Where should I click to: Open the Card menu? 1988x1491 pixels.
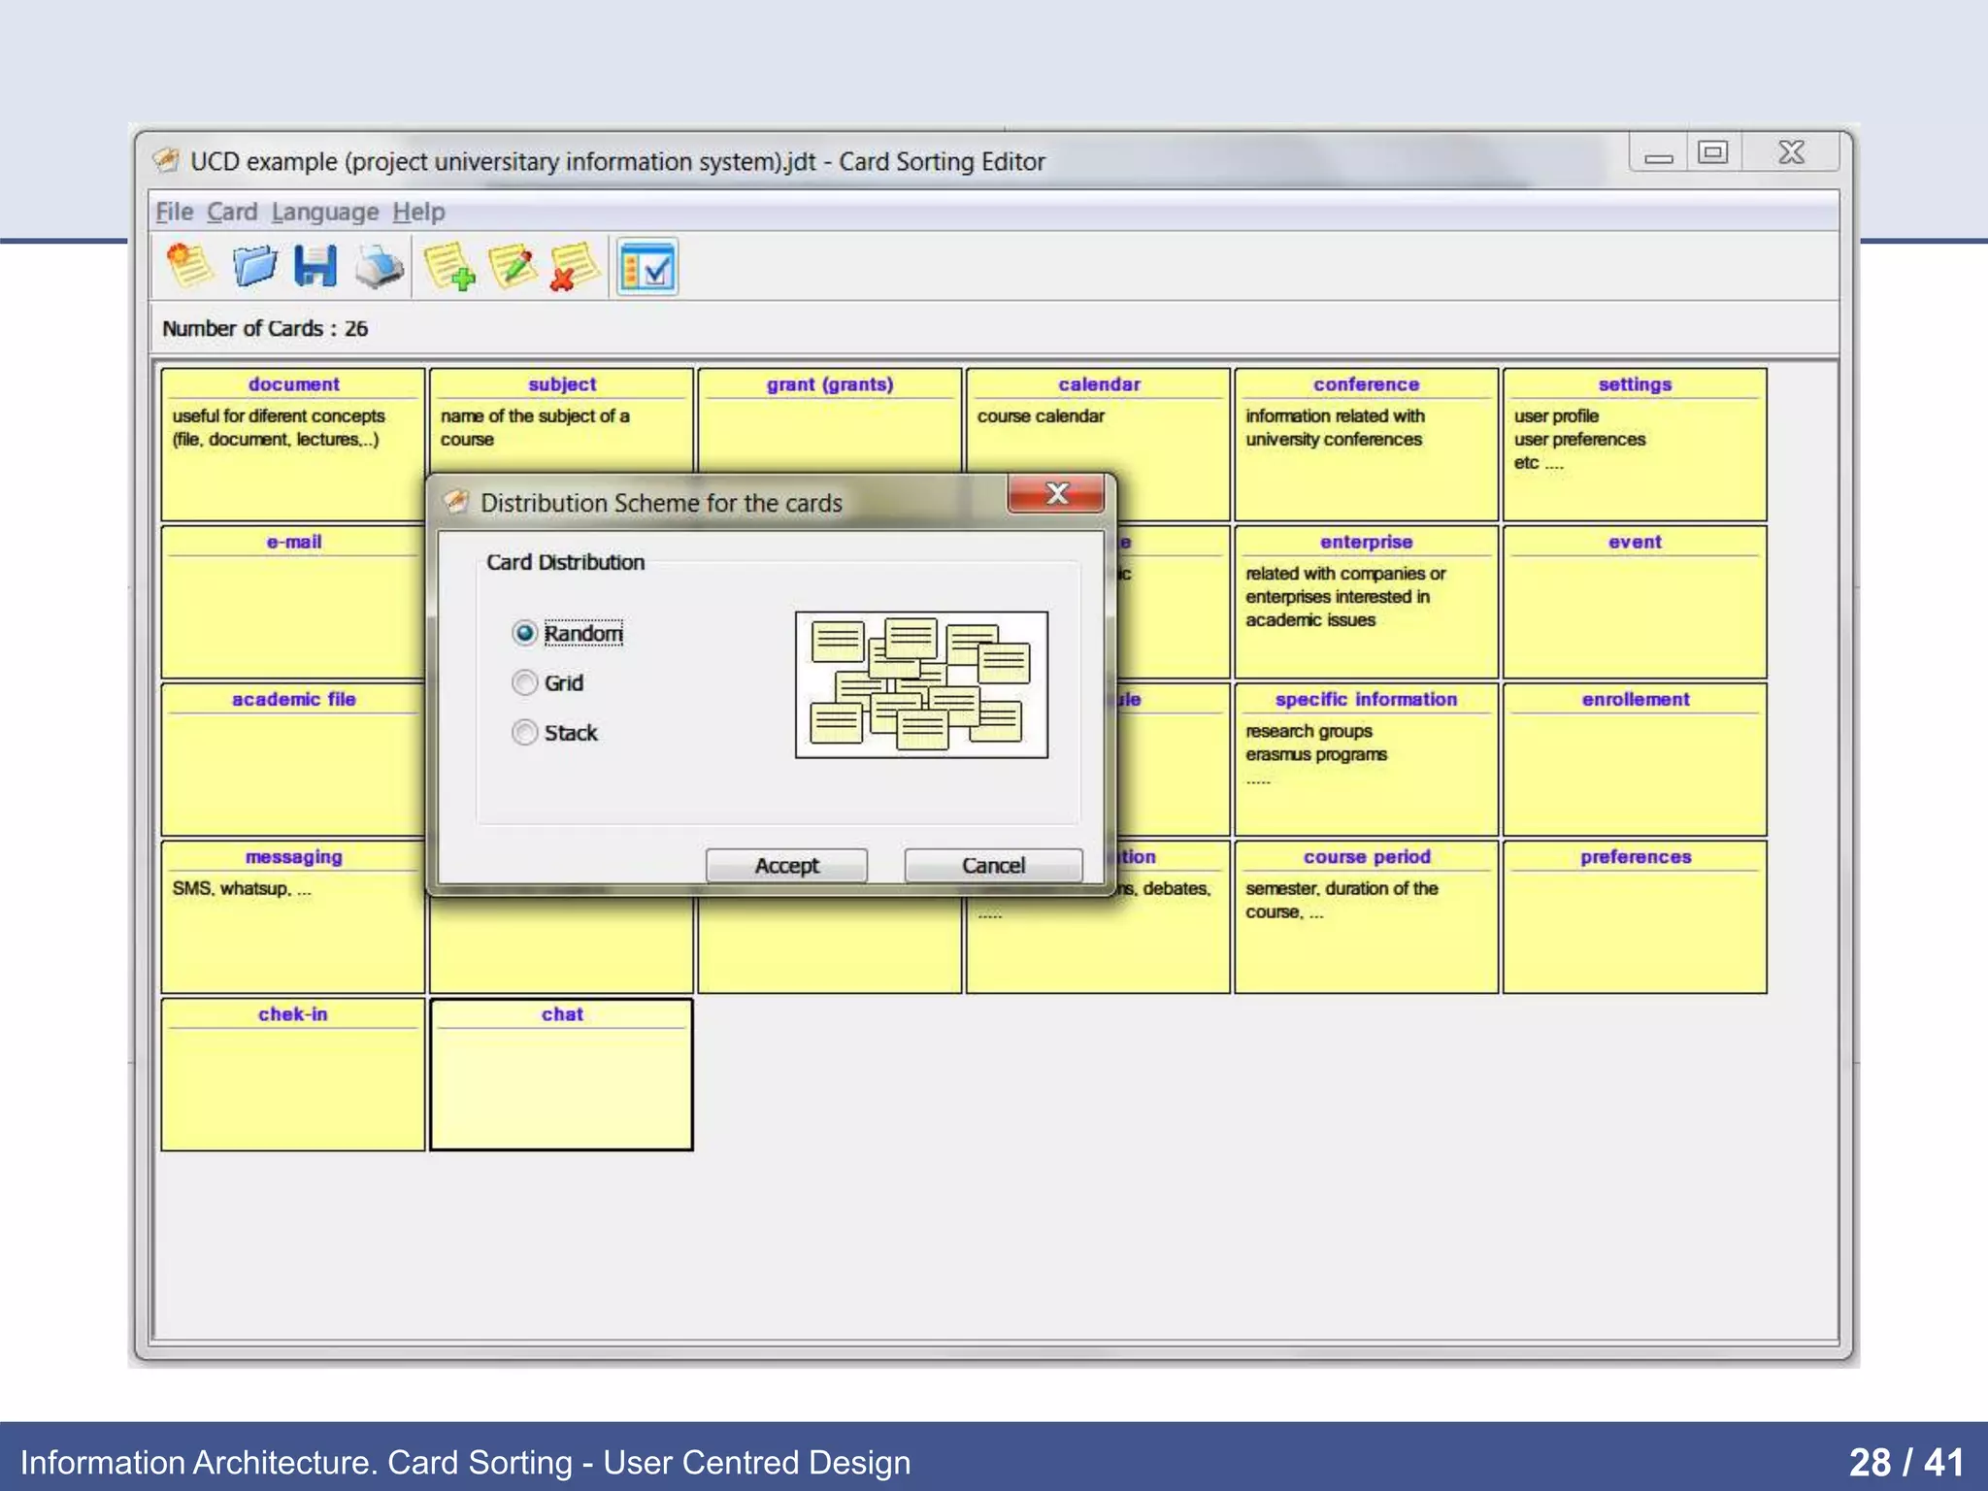(x=232, y=212)
